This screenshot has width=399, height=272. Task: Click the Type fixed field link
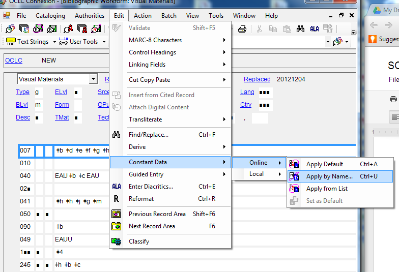click(22, 92)
